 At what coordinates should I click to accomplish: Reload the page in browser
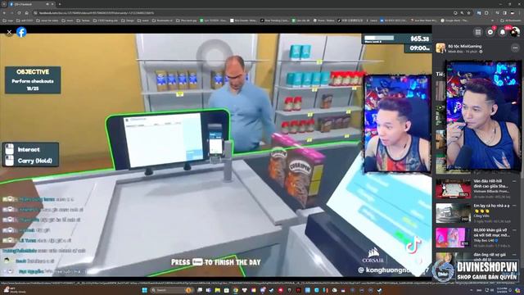[19, 13]
